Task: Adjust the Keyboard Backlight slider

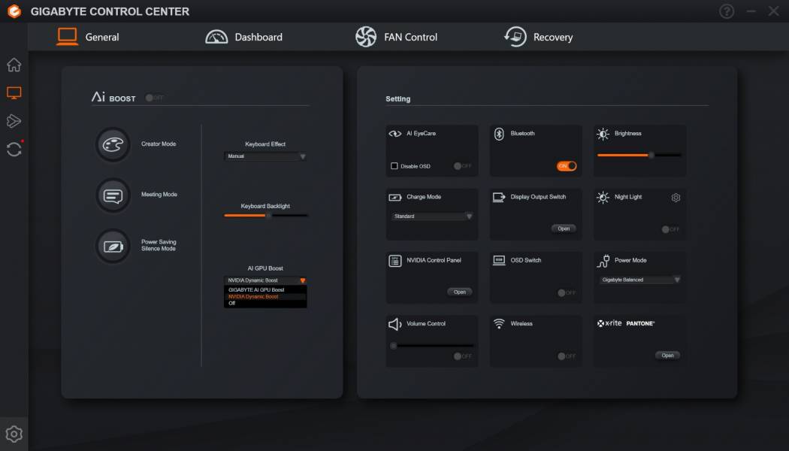Action: pos(266,216)
